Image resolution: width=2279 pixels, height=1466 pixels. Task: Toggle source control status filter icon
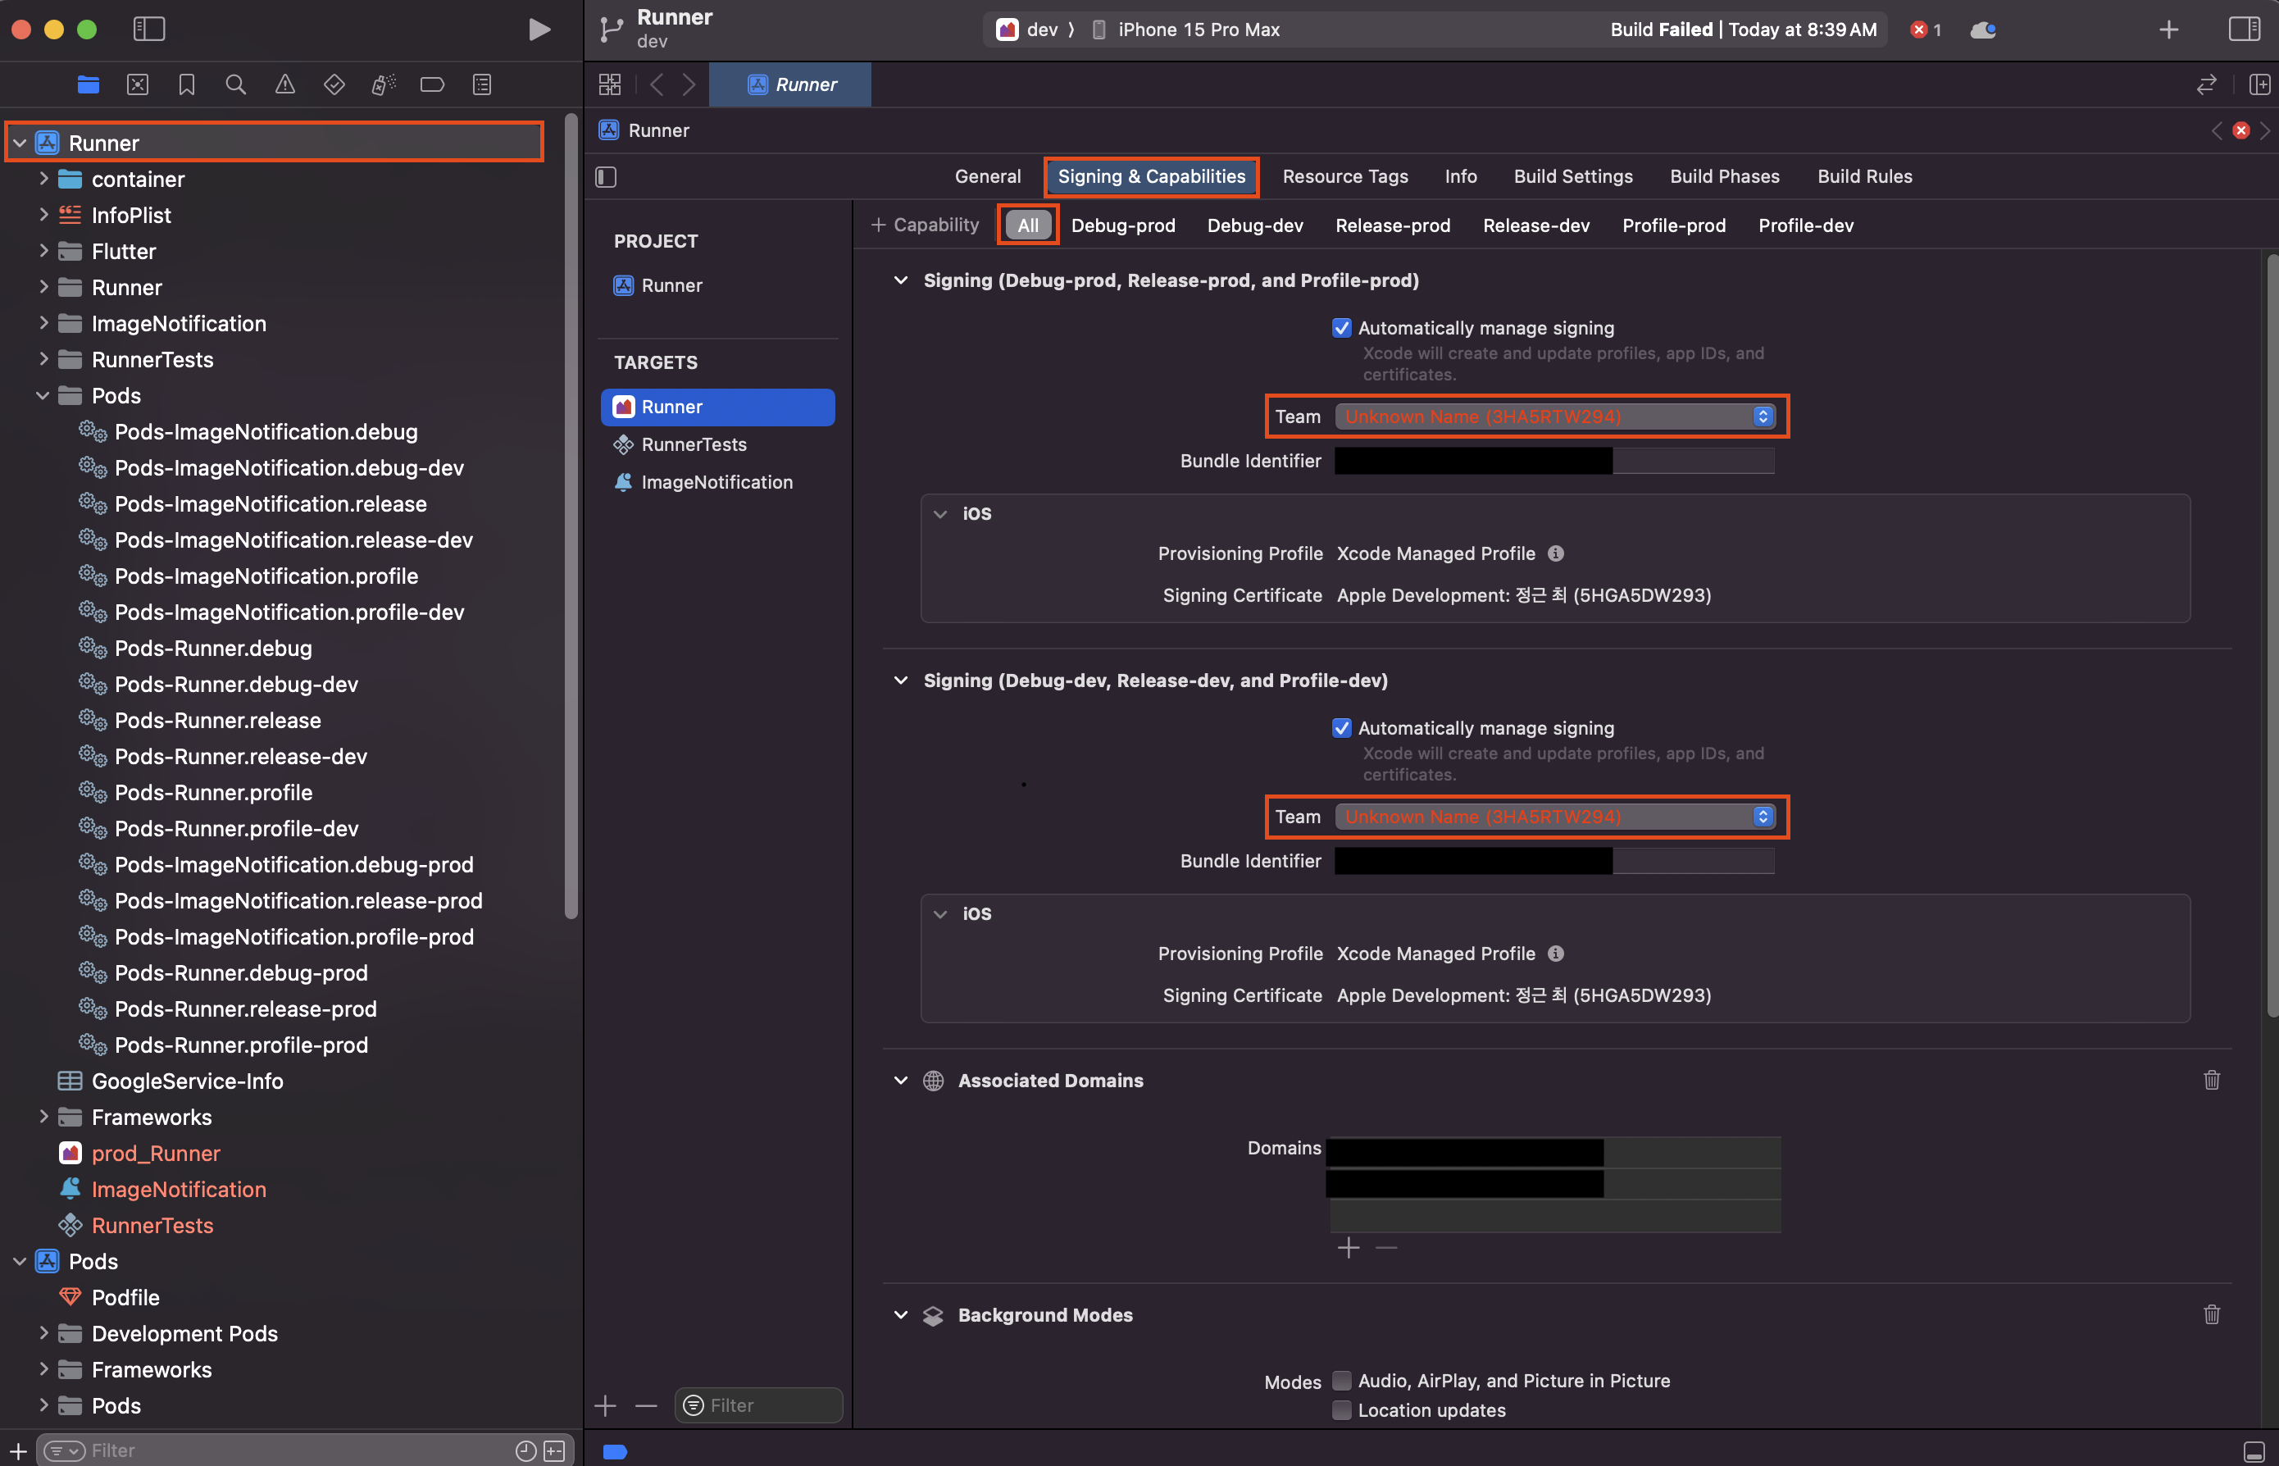point(554,1450)
